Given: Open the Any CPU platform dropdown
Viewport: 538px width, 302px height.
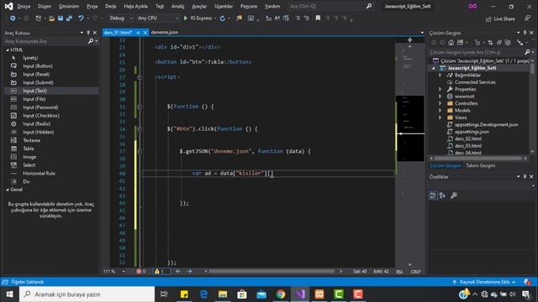Looking at the screenshot, I should click(158, 18).
